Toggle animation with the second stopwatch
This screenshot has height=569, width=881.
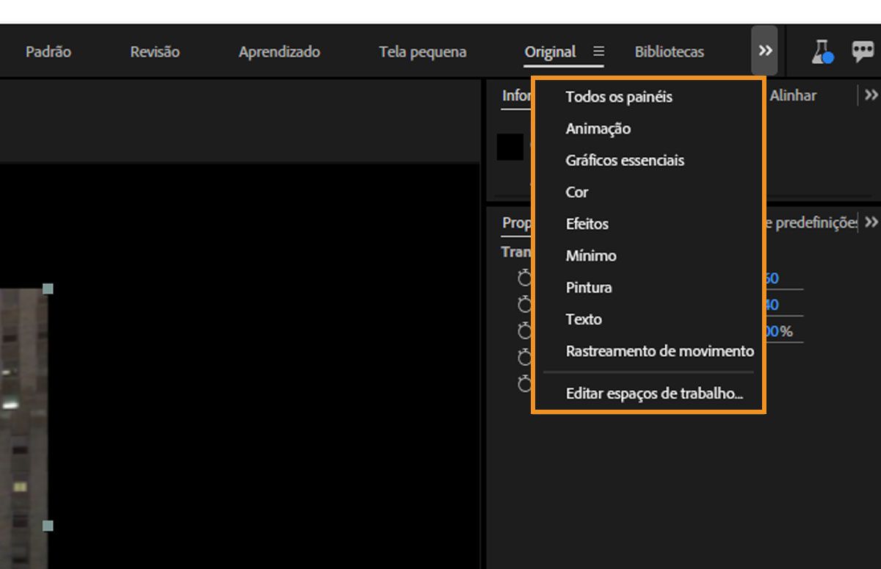click(x=523, y=304)
